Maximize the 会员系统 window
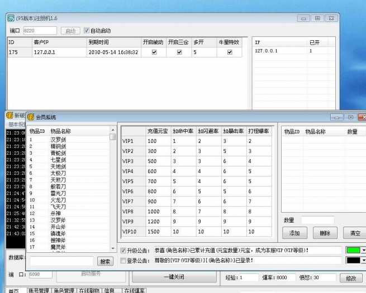Screen dimensions: 366x293 350,117
